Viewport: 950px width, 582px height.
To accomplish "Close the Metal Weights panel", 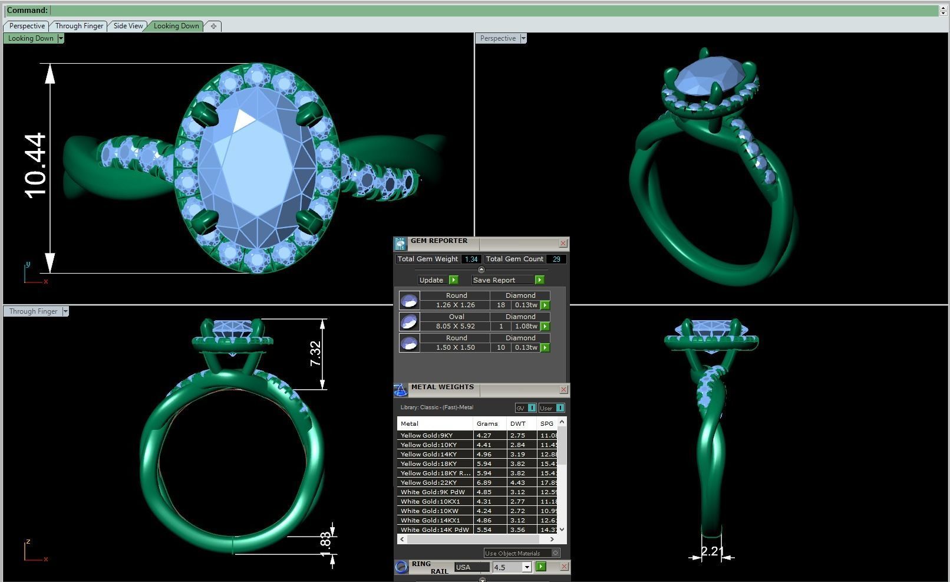I will pyautogui.click(x=563, y=389).
